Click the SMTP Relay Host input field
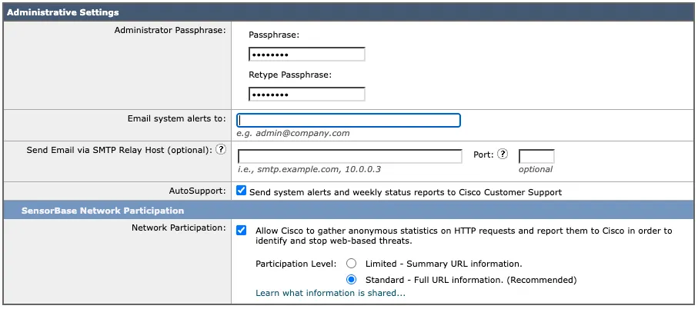Screen dimensions: 698x309 coord(349,156)
